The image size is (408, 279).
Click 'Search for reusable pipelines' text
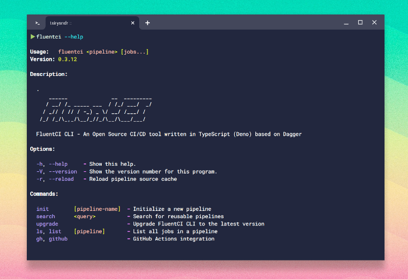tap(178, 217)
